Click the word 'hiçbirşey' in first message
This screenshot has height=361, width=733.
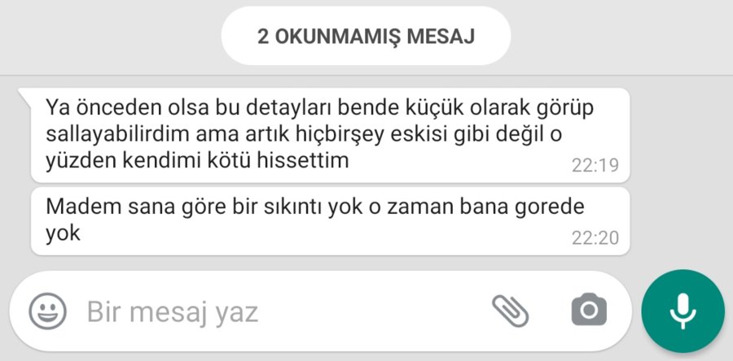click(x=340, y=135)
